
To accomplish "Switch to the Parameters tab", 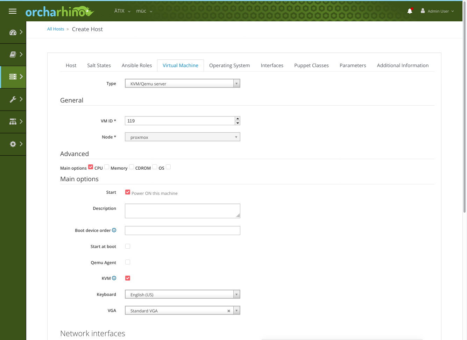I will (x=353, y=65).
